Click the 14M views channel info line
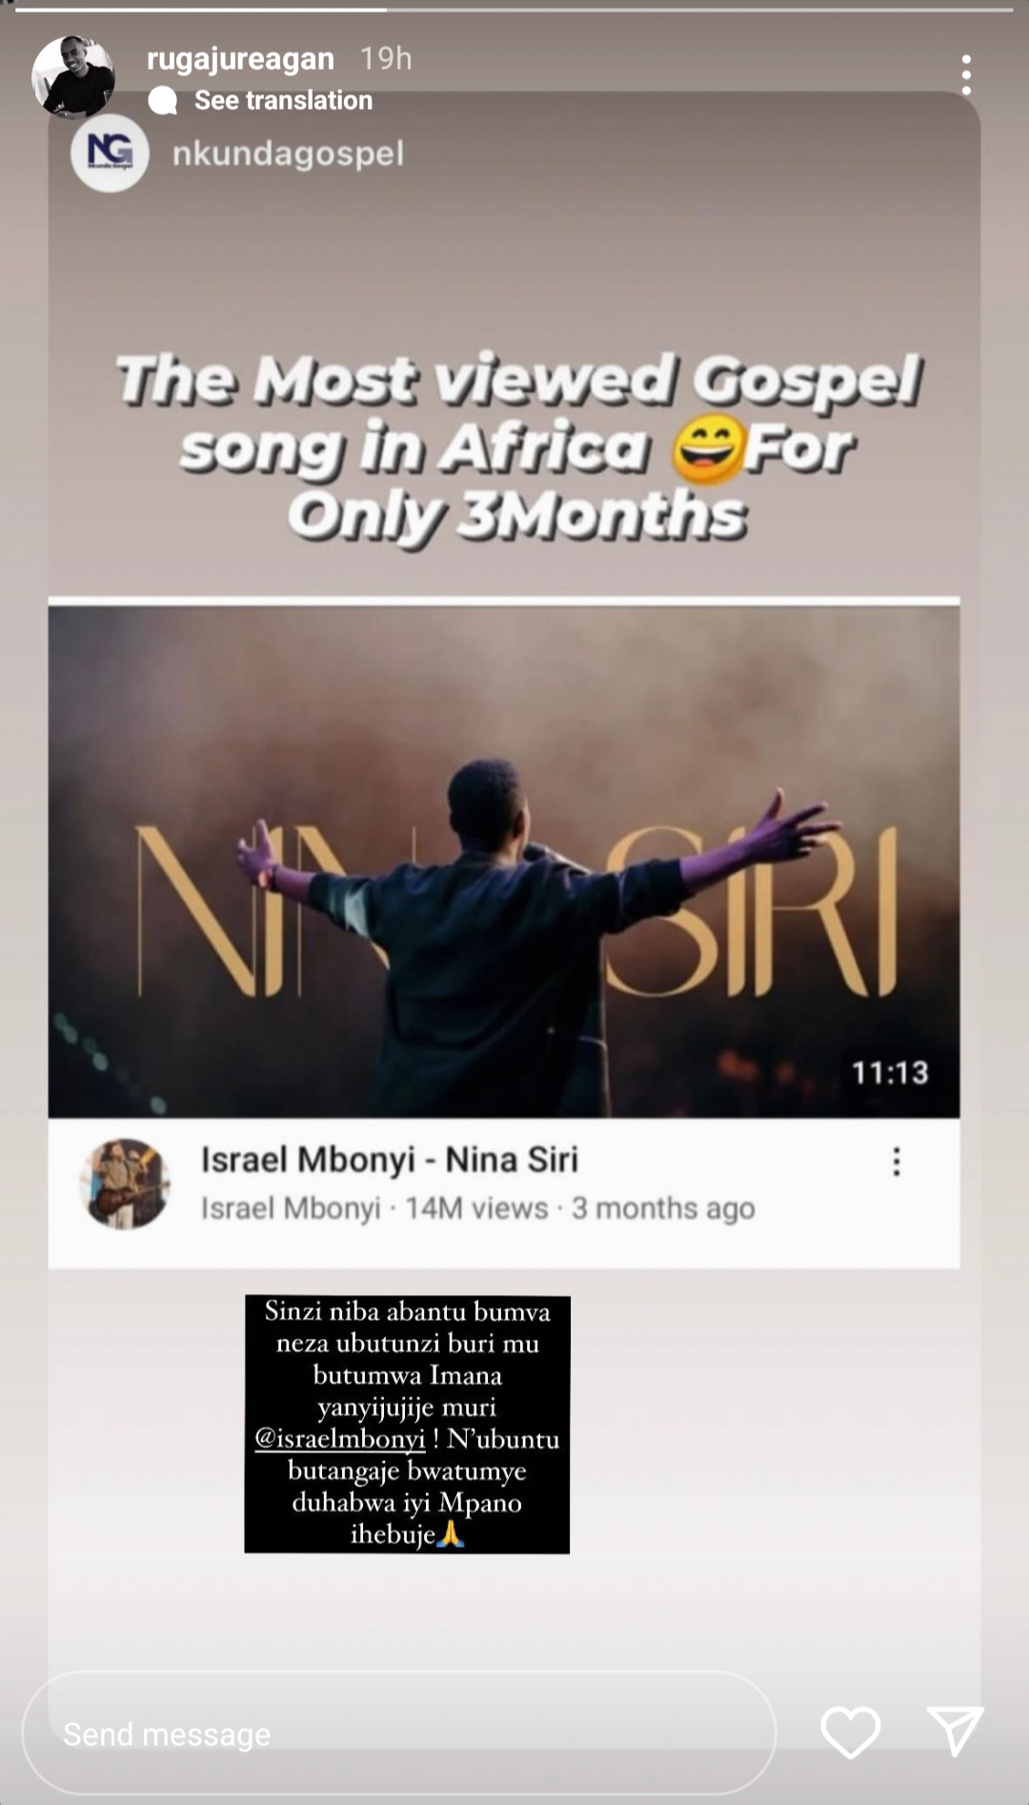Screen dimensions: 1029x1805 click(x=477, y=1208)
